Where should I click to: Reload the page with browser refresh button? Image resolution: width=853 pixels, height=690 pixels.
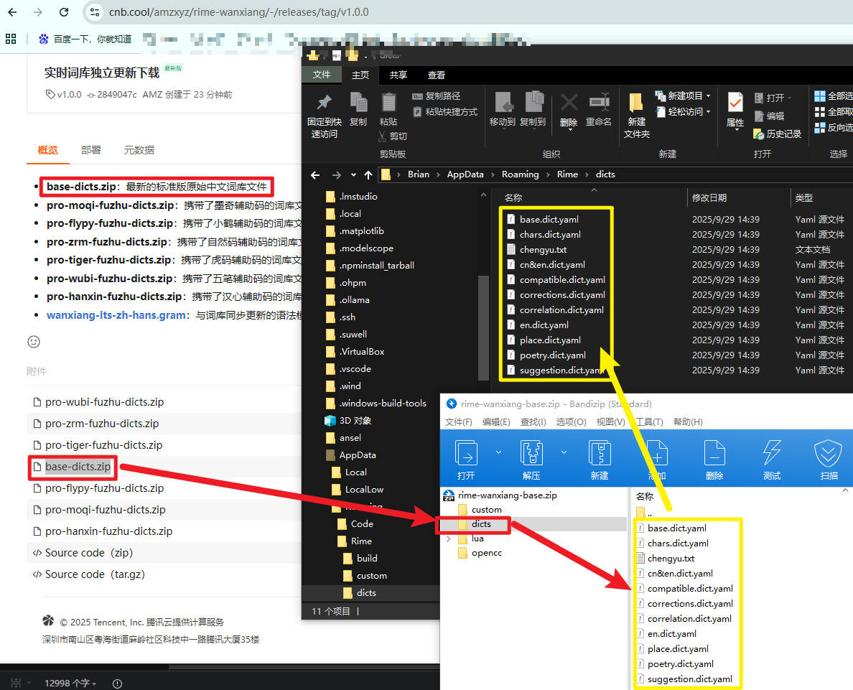pos(64,12)
